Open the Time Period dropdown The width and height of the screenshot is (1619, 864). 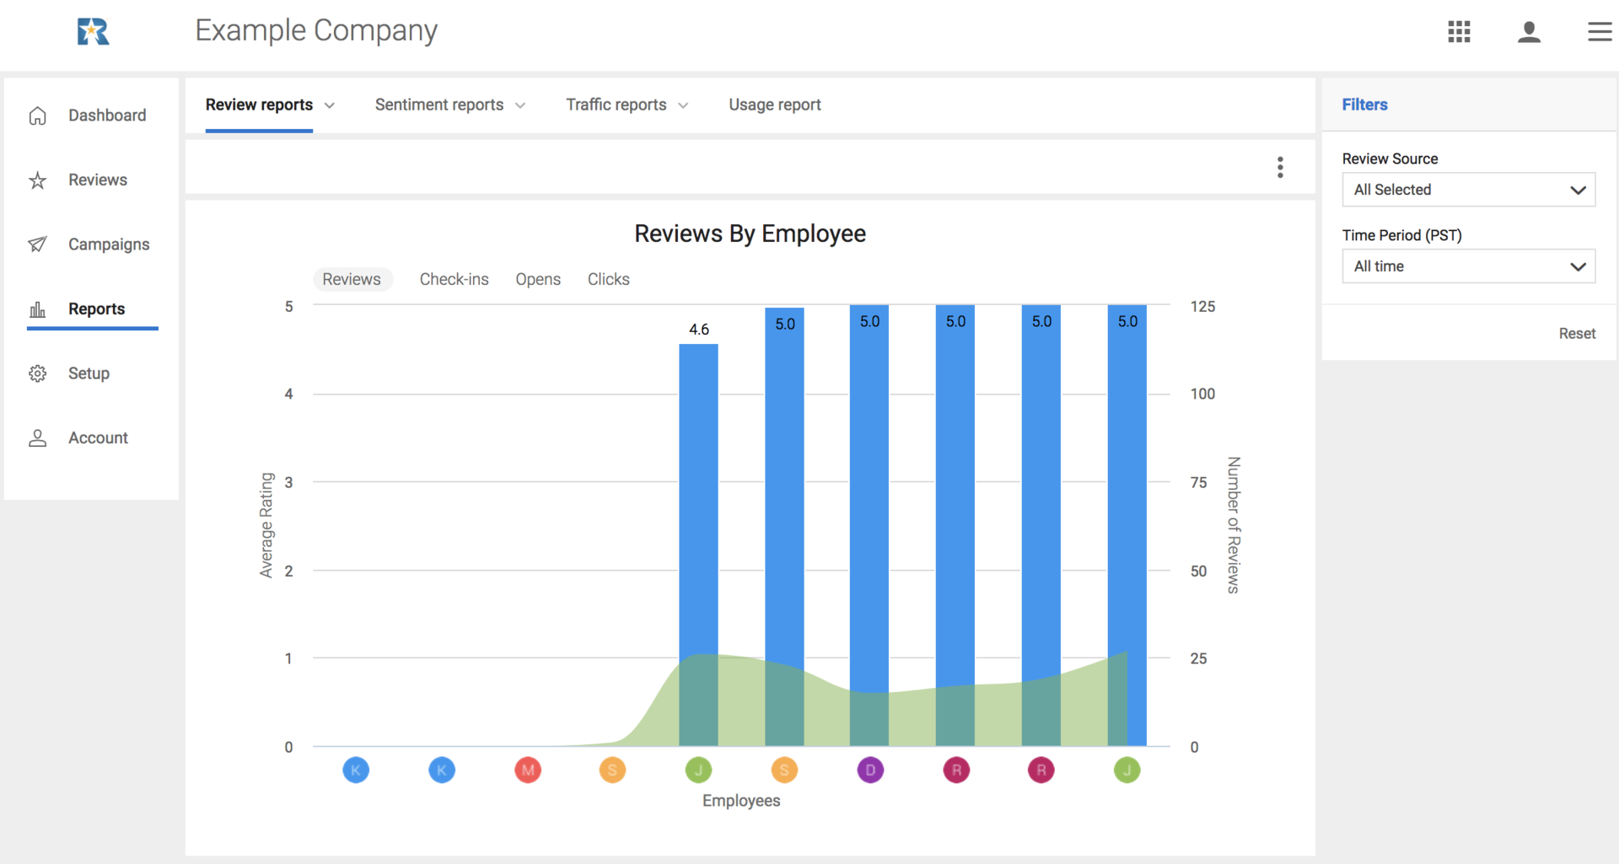(x=1467, y=266)
